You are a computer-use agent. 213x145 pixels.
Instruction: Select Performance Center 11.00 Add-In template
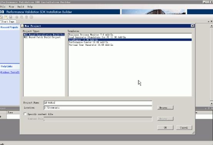tap(88, 42)
